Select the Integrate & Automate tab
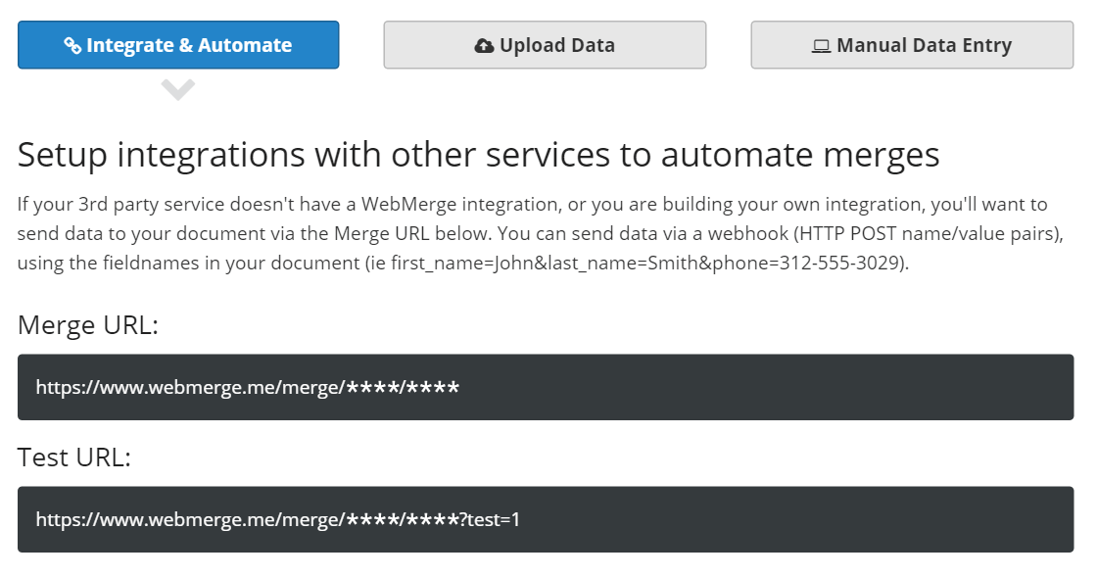Viewport: 1097px width, 578px height. tap(178, 45)
